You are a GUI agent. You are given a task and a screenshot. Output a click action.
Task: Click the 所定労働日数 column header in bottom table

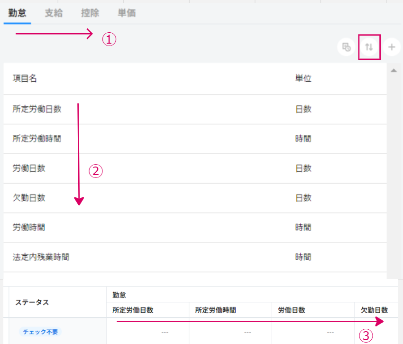[133, 310]
